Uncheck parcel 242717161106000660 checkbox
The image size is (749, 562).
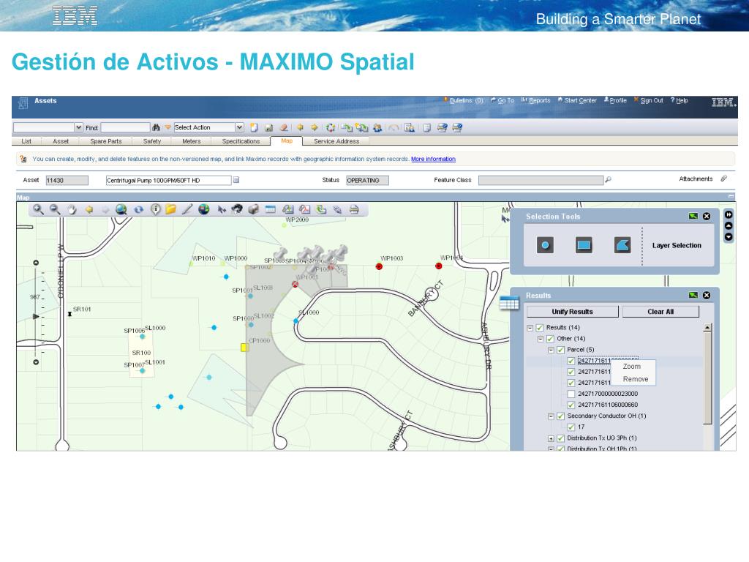571,405
